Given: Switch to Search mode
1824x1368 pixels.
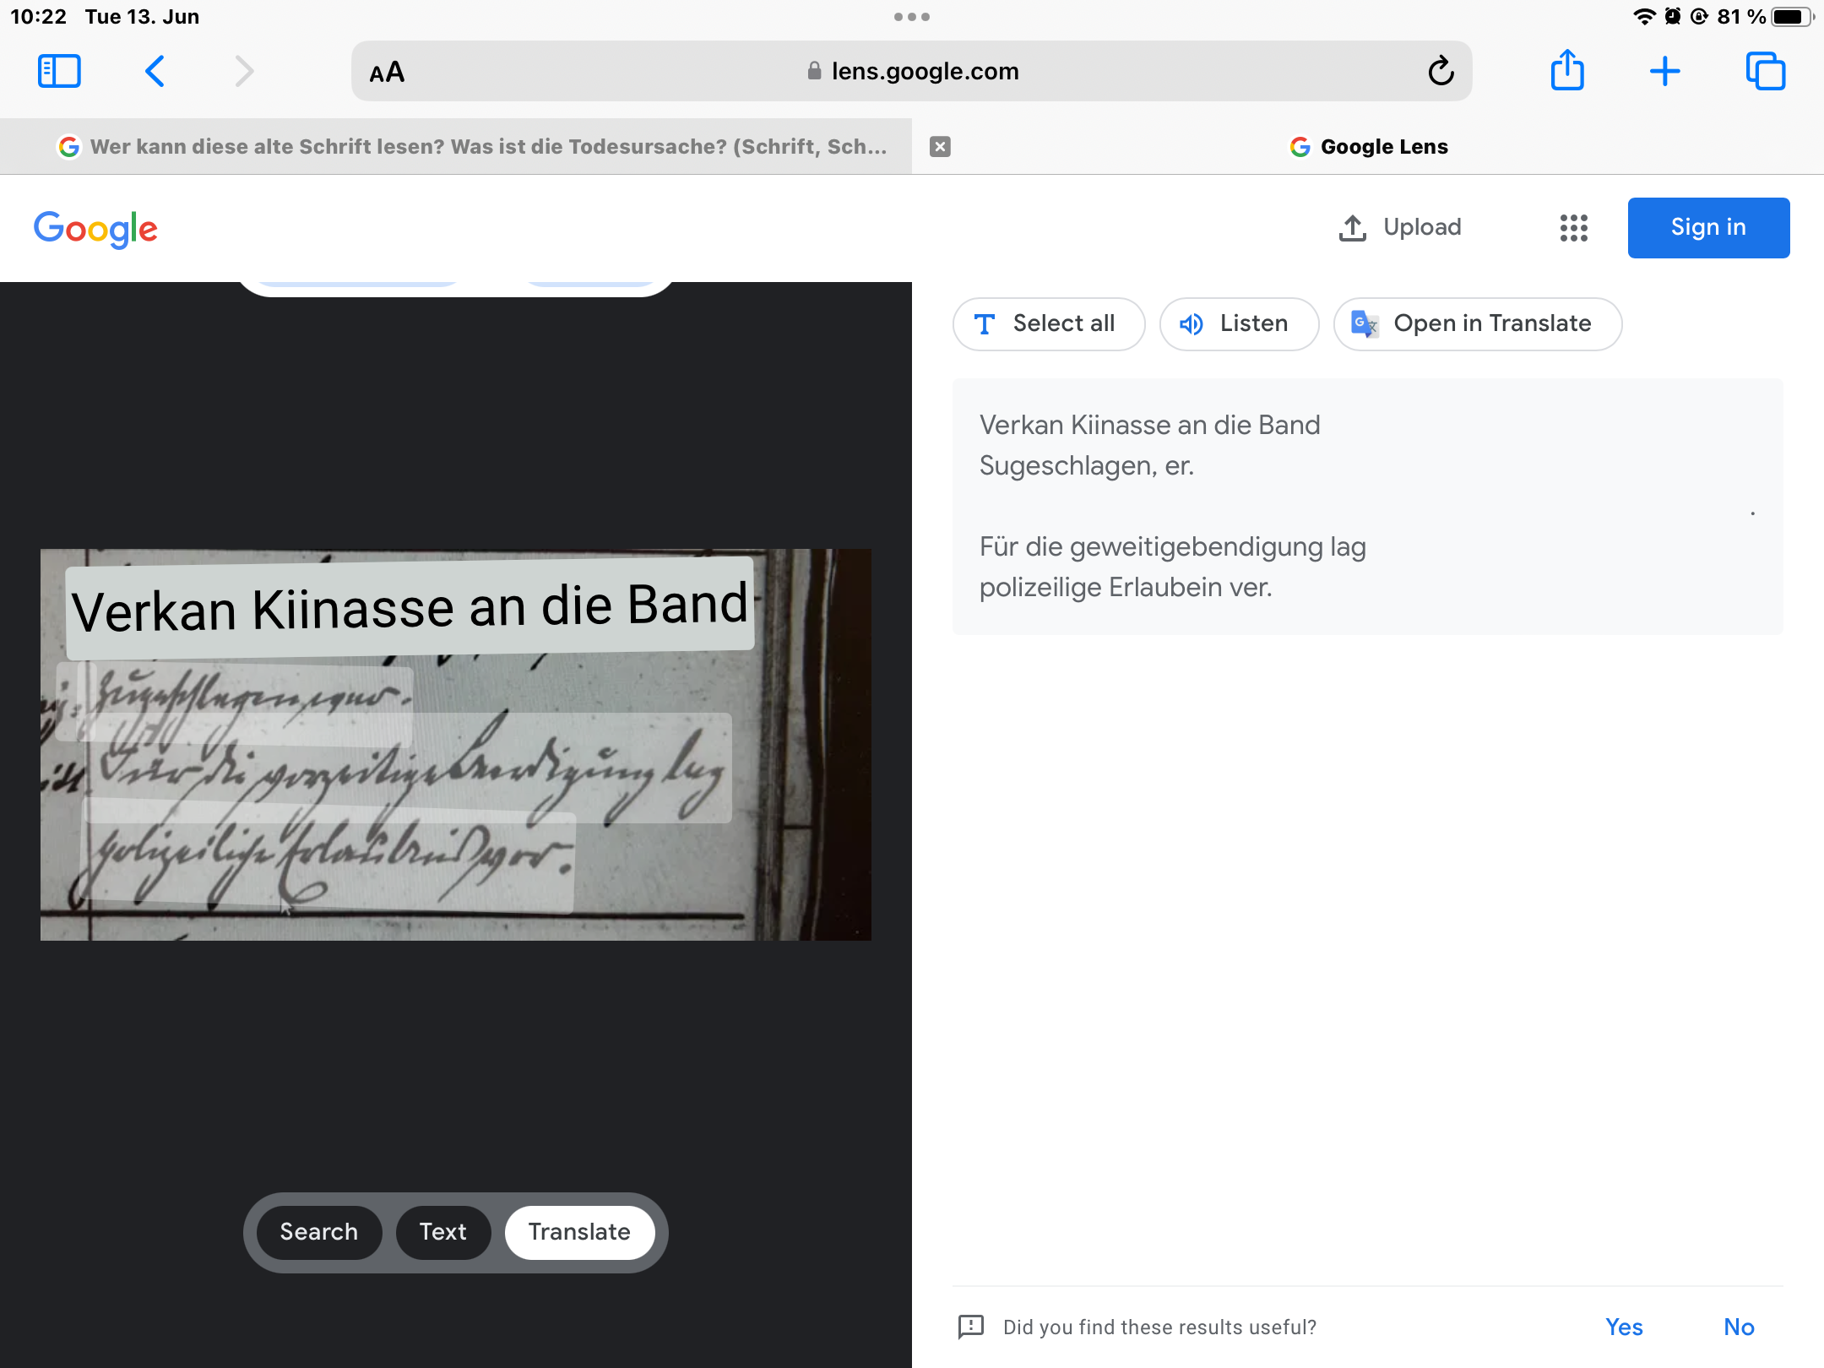Looking at the screenshot, I should [x=318, y=1232].
